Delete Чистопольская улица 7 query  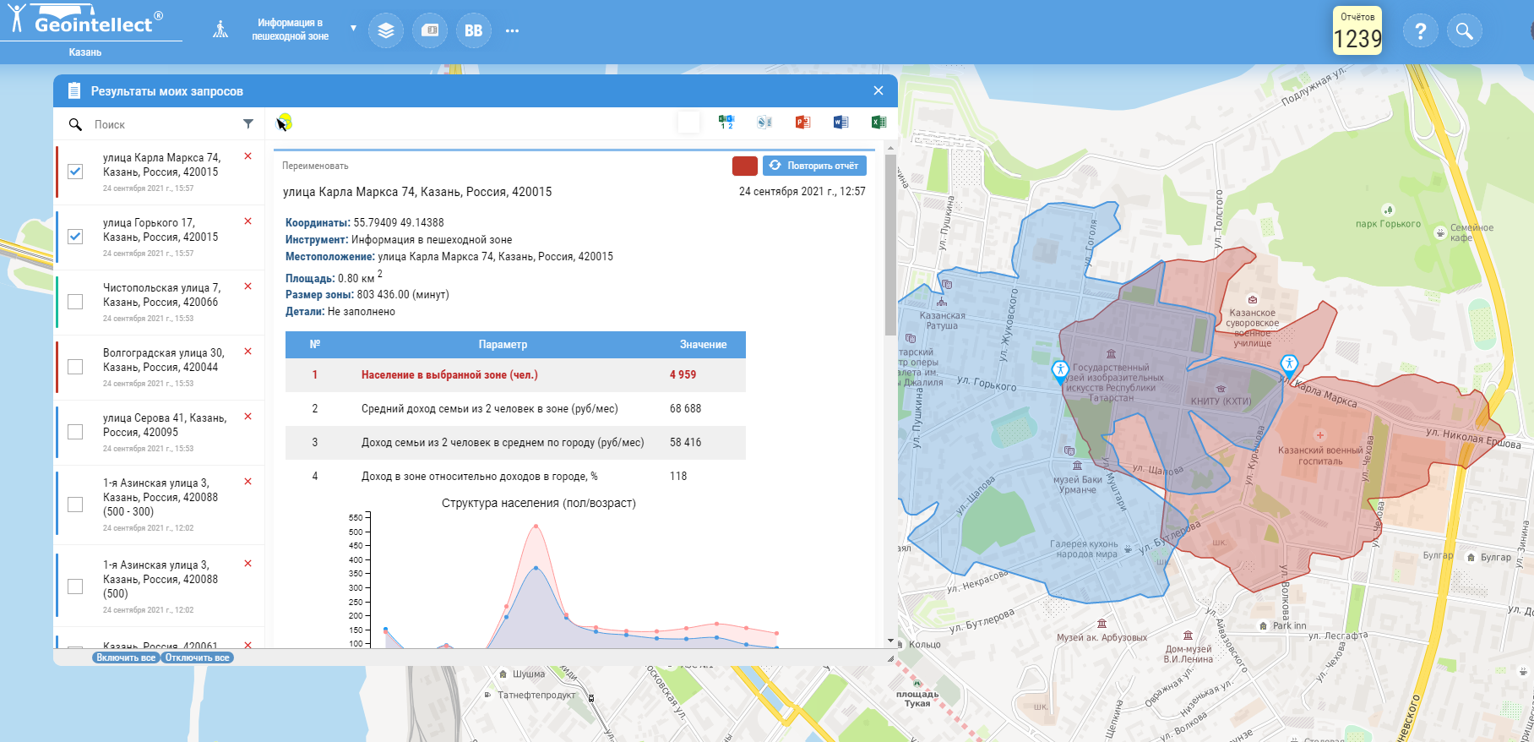pyautogui.click(x=248, y=286)
